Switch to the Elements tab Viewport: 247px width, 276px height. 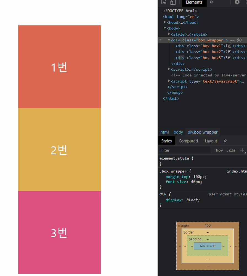(194, 2)
